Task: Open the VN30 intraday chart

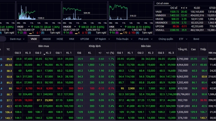Action: pos(38,12)
